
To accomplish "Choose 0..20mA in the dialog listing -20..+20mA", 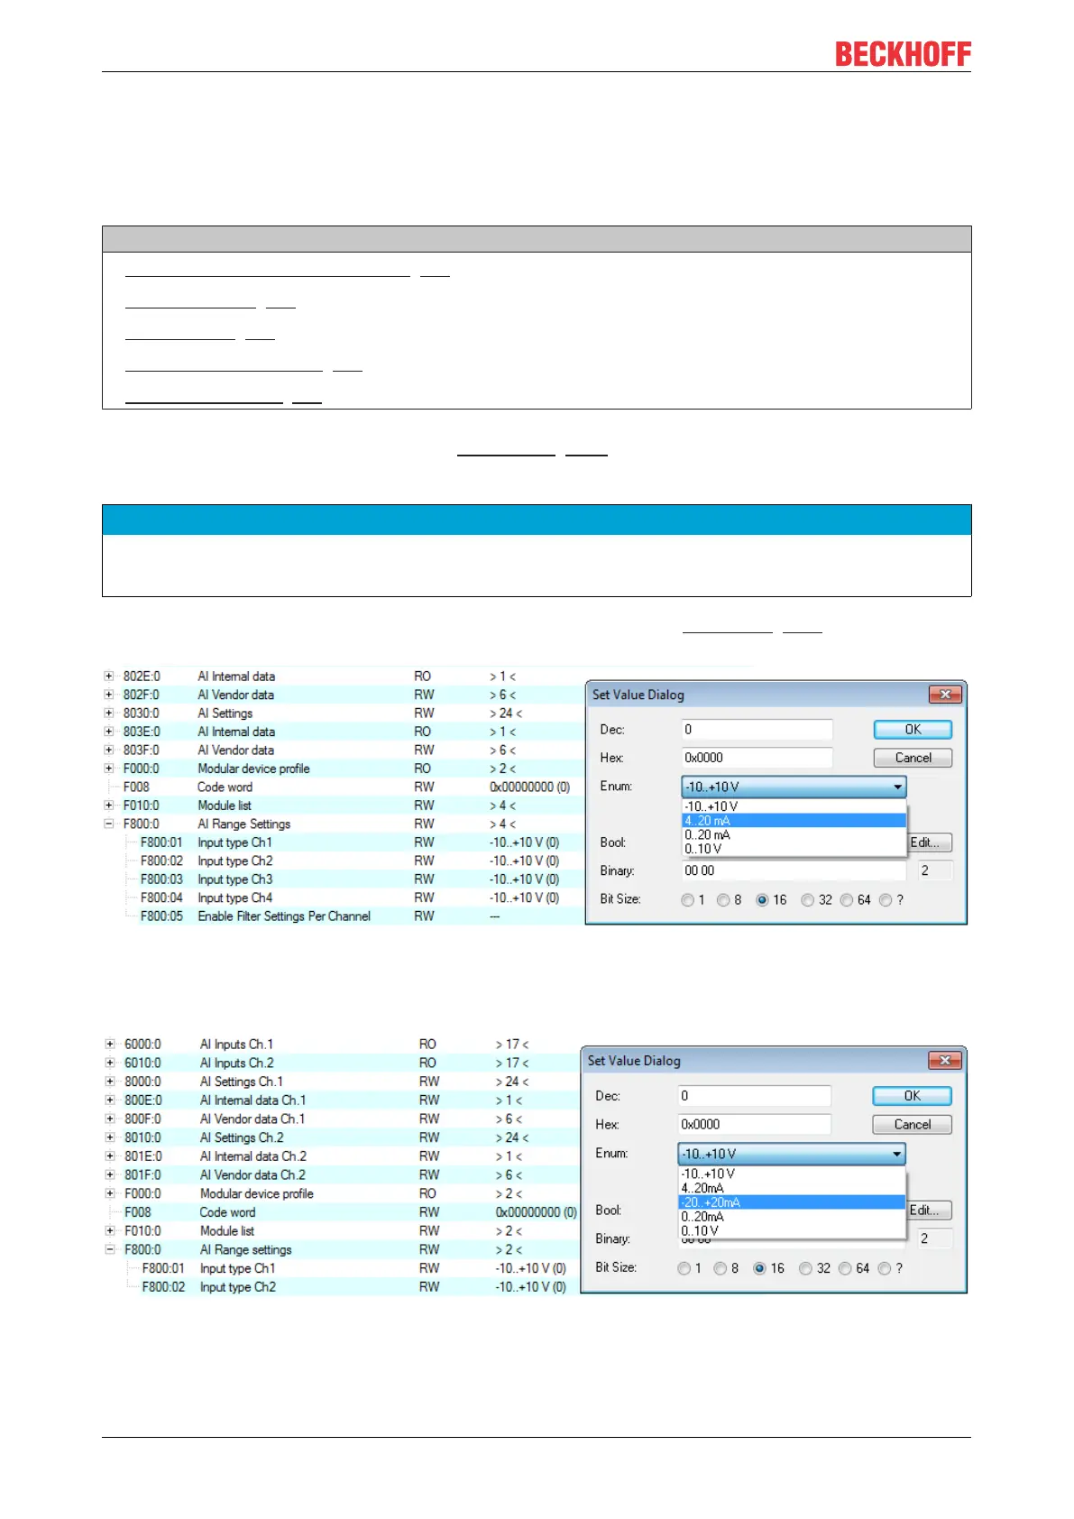I will tap(792, 1217).
